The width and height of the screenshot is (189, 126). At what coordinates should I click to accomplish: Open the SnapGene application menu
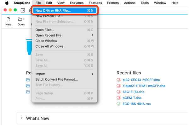[22, 3]
